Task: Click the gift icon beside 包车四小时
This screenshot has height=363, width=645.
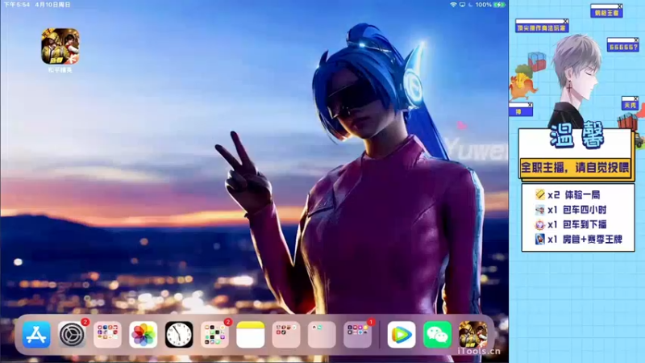Action: (539, 210)
